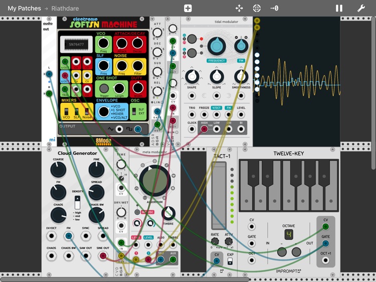Tap the Tidal Modulator SLOPE input jack
This screenshot has width=376, height=282.
coord(217,96)
